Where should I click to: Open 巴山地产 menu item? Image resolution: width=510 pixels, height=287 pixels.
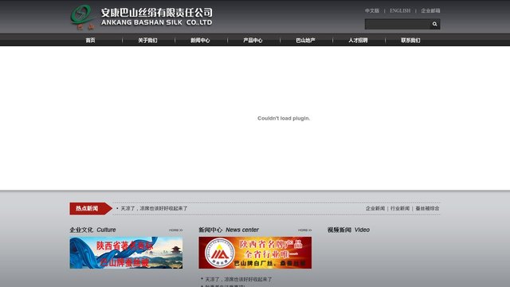(305, 41)
